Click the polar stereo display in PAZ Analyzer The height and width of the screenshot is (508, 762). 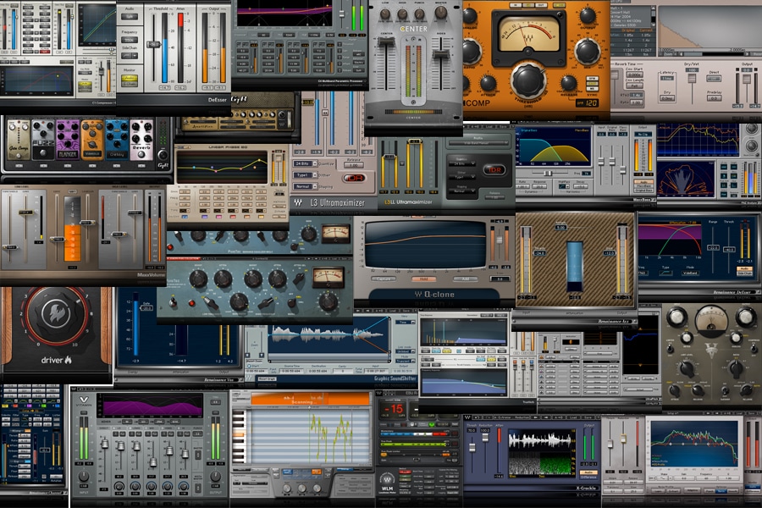point(685,179)
